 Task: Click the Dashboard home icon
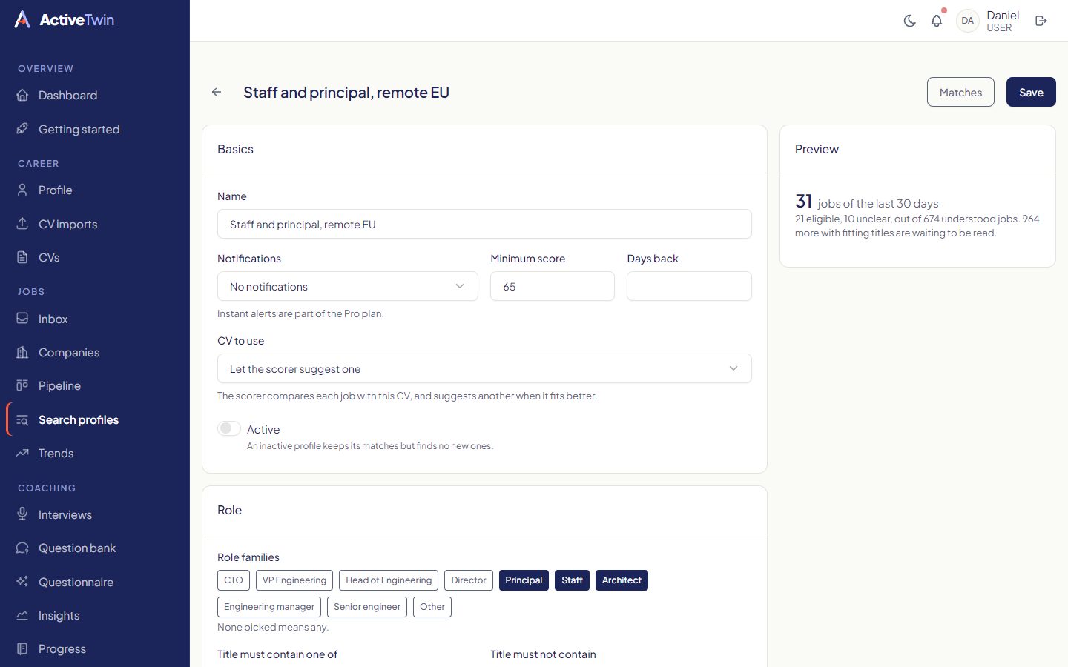[x=22, y=95]
